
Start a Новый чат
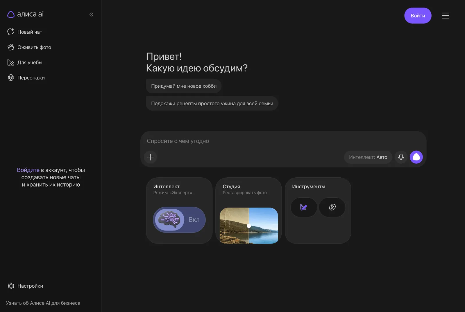25,32
